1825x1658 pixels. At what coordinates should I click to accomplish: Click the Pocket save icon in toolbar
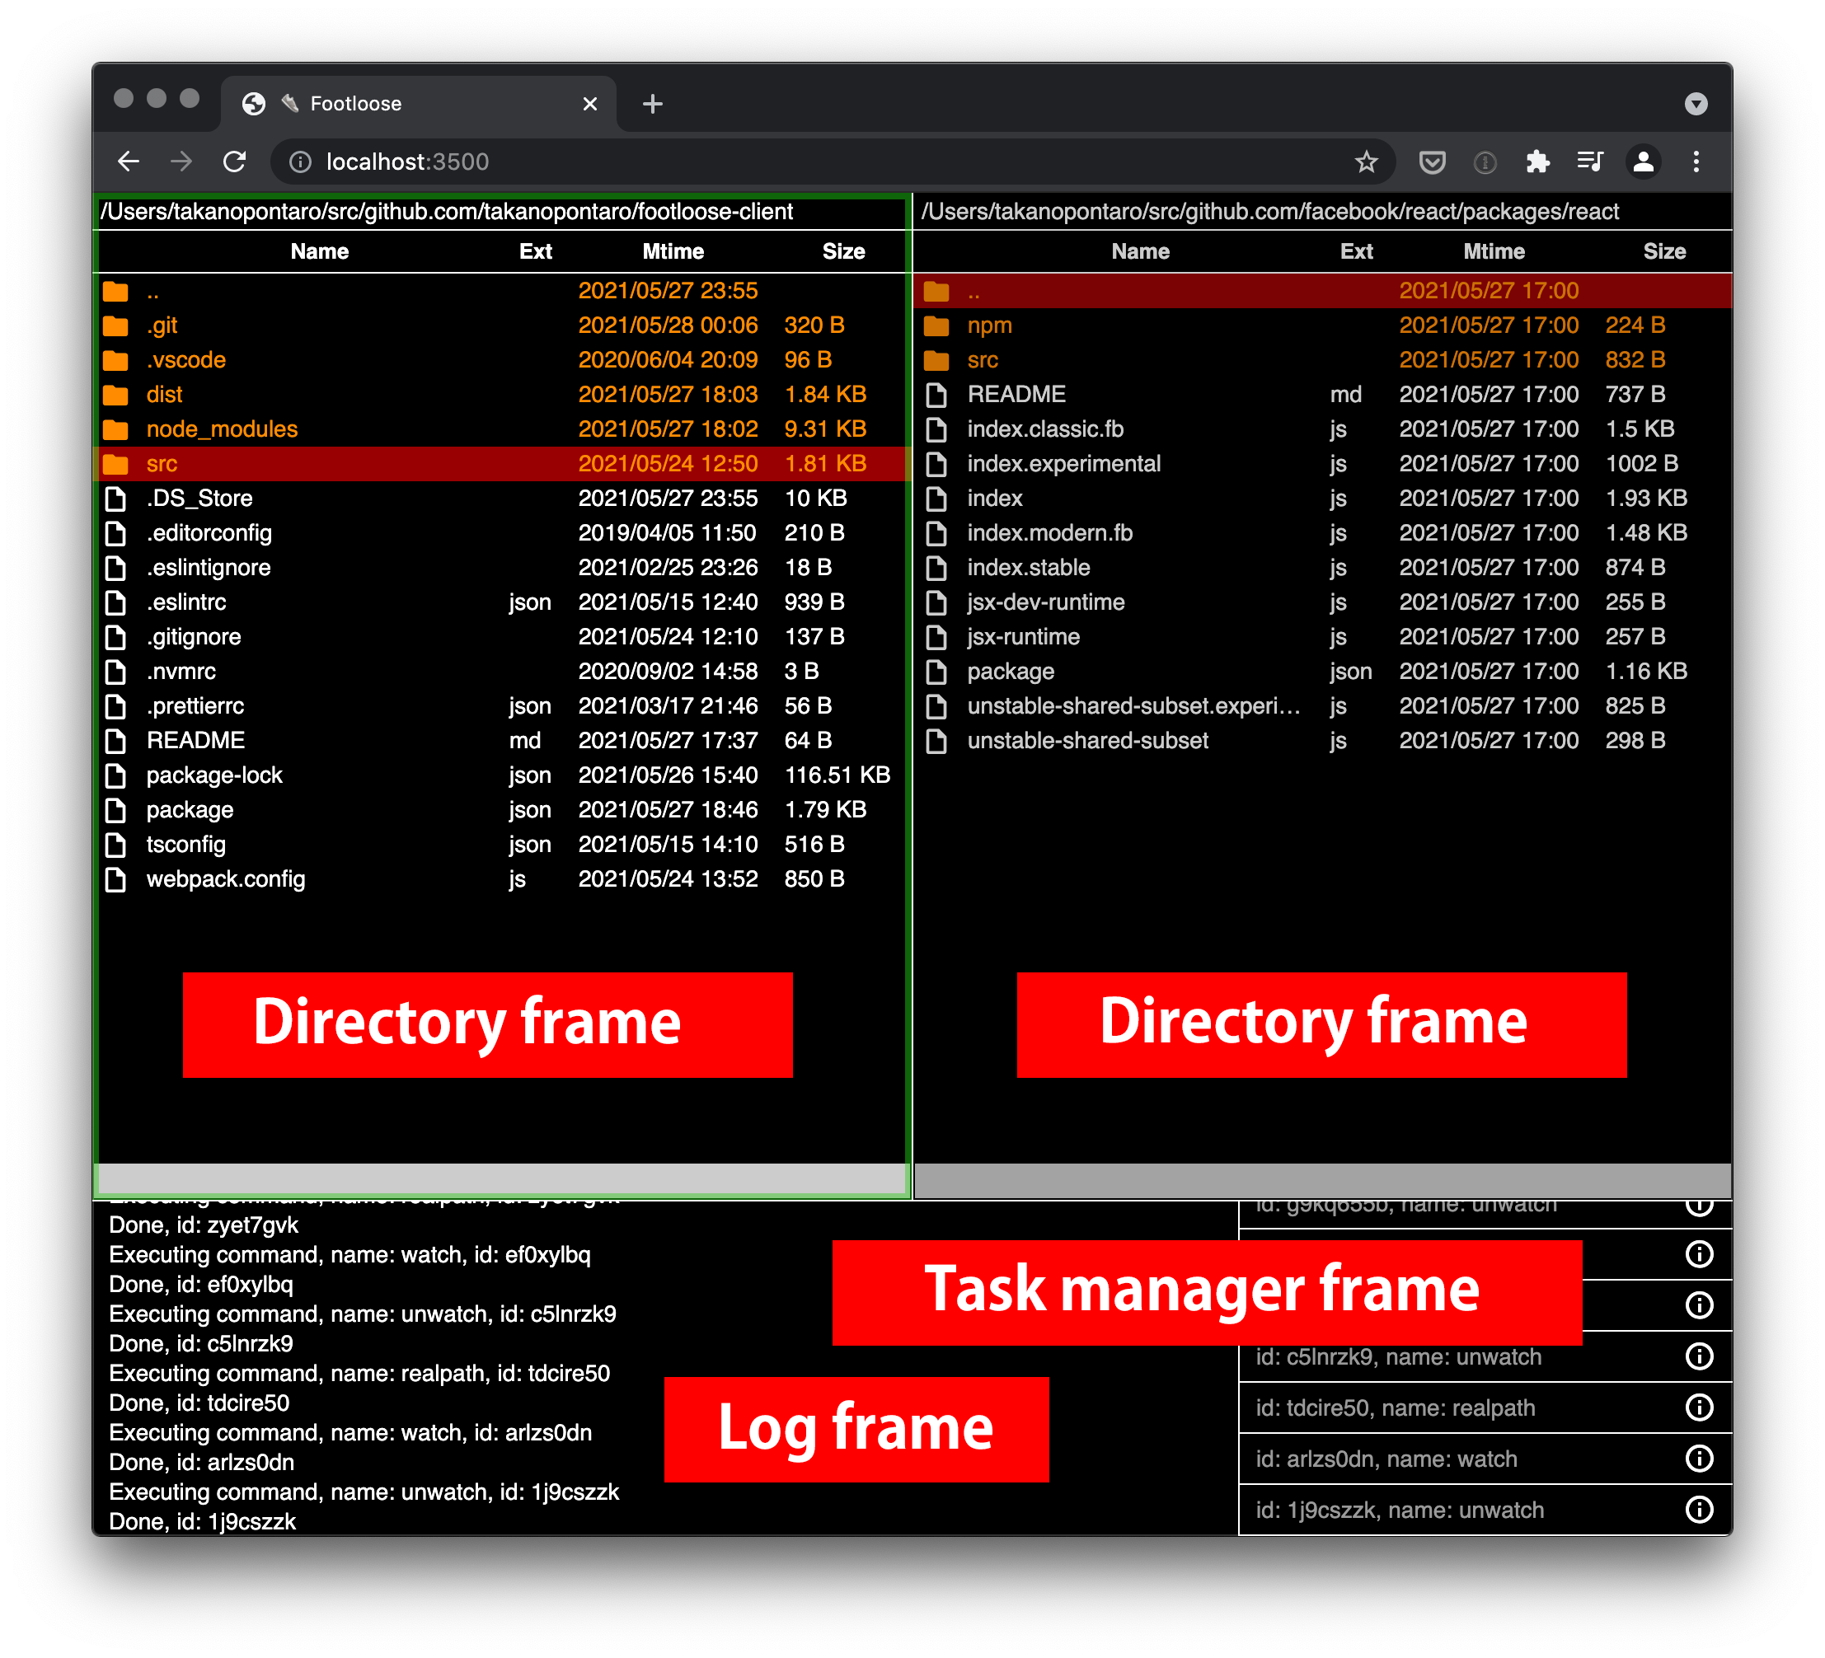click(1431, 162)
